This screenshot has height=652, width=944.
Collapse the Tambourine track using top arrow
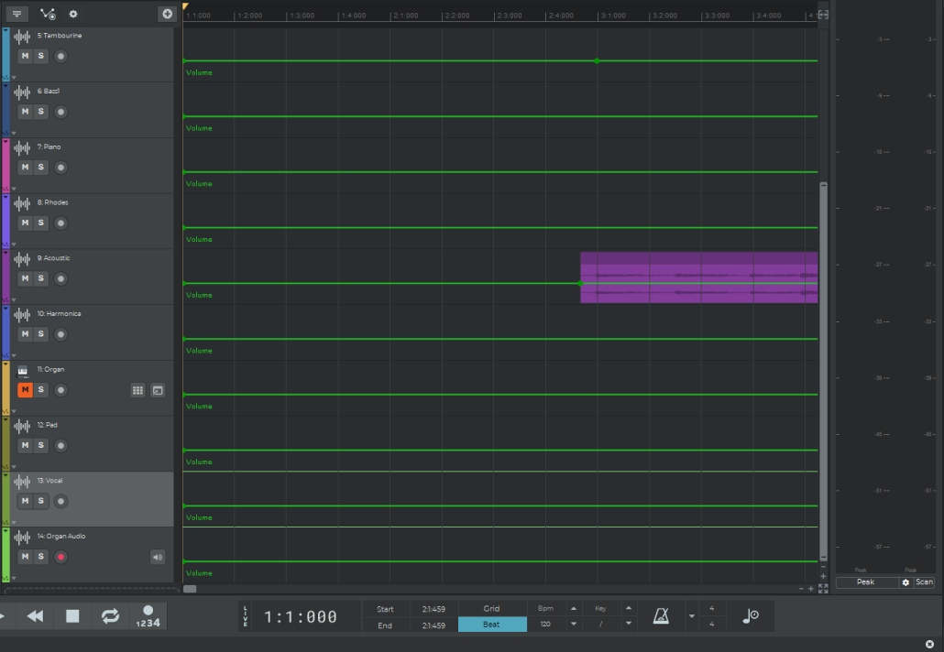click(5, 31)
